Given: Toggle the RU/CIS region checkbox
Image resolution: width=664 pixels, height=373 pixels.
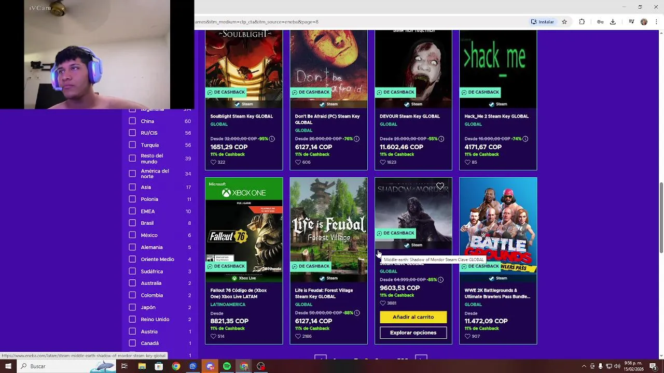Looking at the screenshot, I should [132, 133].
